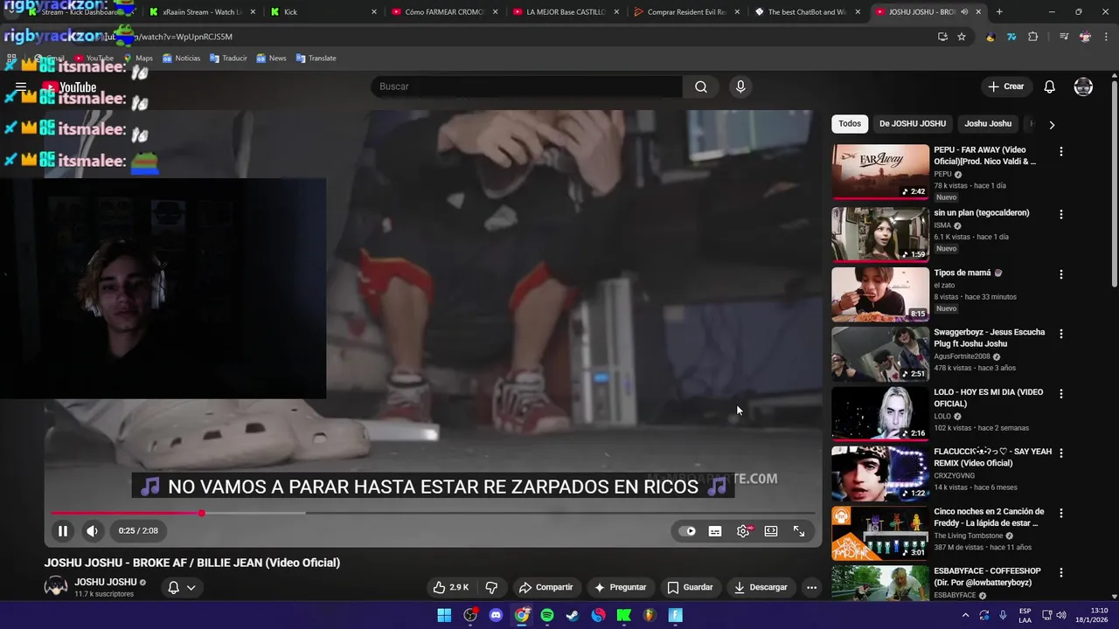Switch to the LA MEJOR Base CASTILLO tab

point(566,12)
